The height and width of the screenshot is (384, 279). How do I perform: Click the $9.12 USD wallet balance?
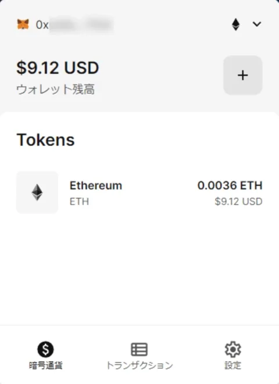tap(58, 67)
